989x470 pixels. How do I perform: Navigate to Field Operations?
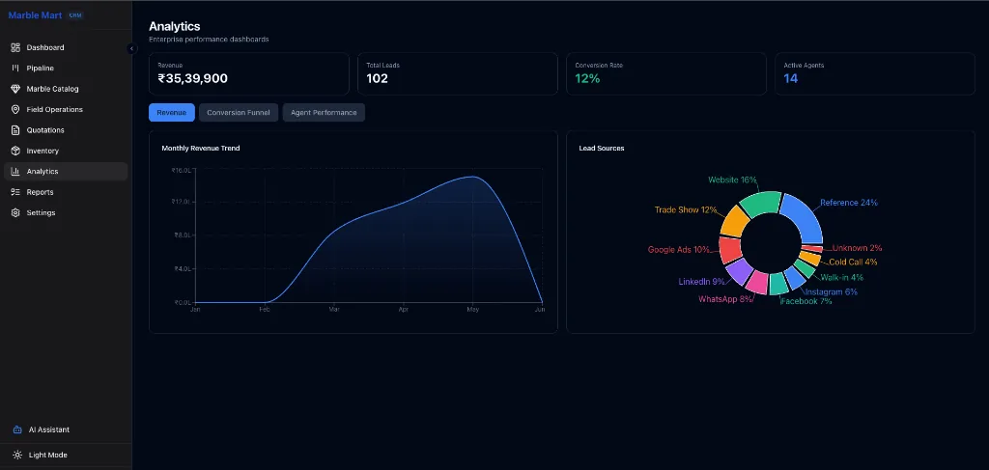pos(66,110)
